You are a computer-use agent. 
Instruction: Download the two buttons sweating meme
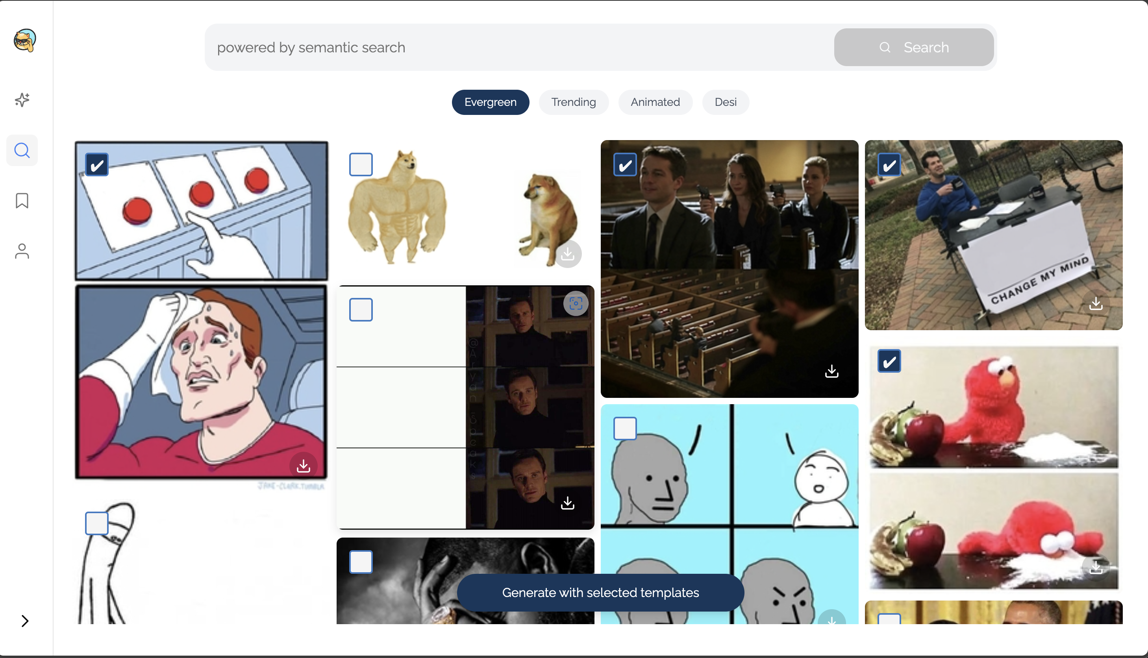(303, 466)
